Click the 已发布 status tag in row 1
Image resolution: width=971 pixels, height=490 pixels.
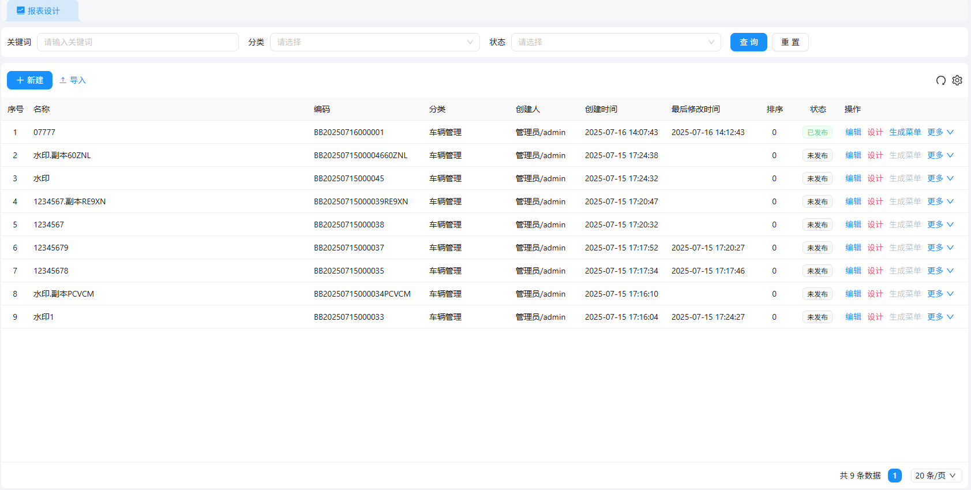pos(817,132)
